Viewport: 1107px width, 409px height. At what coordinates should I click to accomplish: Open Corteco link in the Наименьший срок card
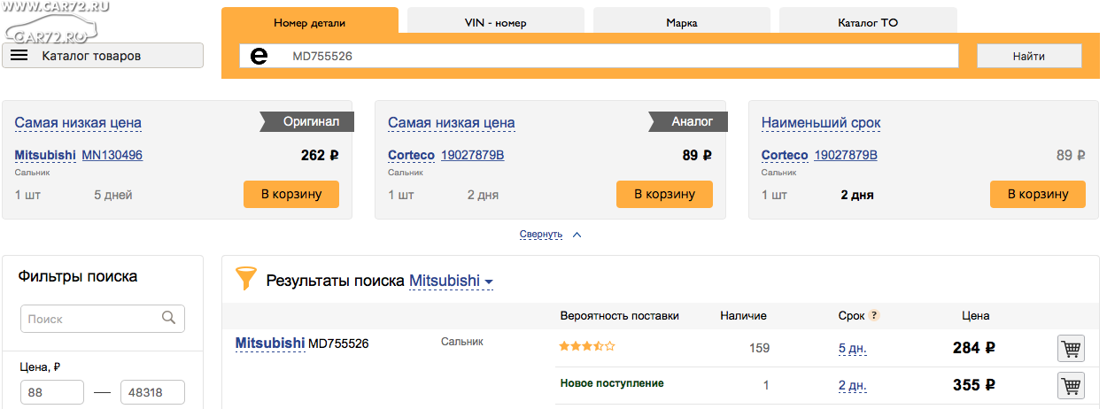(785, 155)
